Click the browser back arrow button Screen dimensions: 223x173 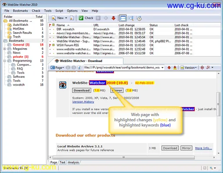click(x=68, y=67)
